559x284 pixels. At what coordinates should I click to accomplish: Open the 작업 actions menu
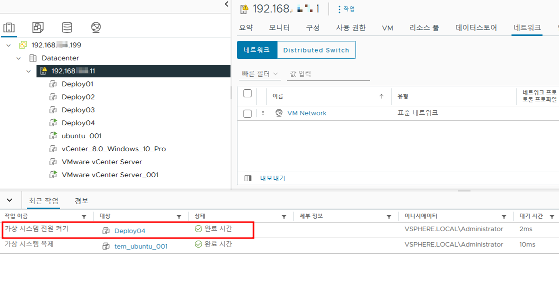[x=346, y=9]
